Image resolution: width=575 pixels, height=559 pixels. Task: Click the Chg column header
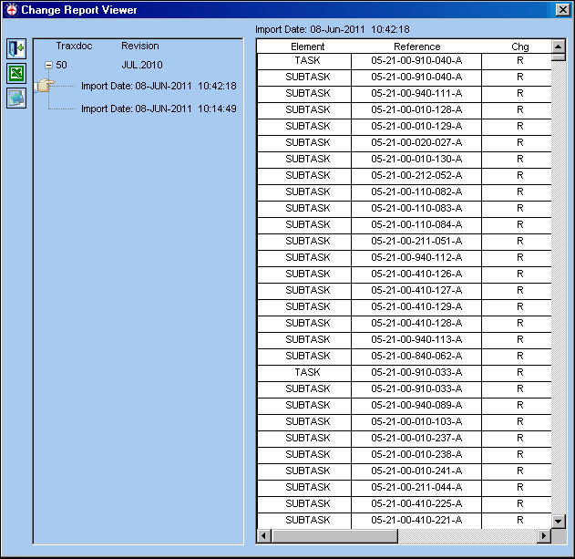(x=520, y=47)
